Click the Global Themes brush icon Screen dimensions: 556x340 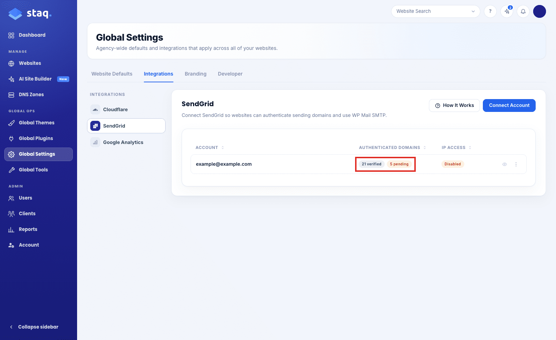[11, 123]
